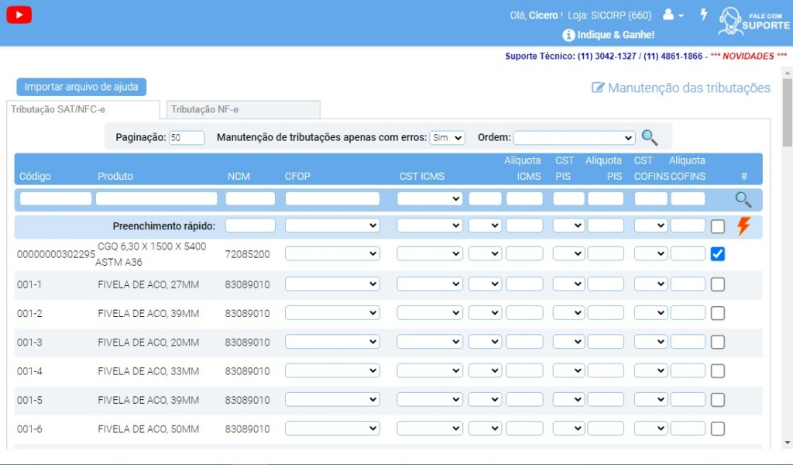Click the info icon next to Indique & Ganhe
Image resolution: width=793 pixels, height=465 pixels.
click(x=570, y=35)
